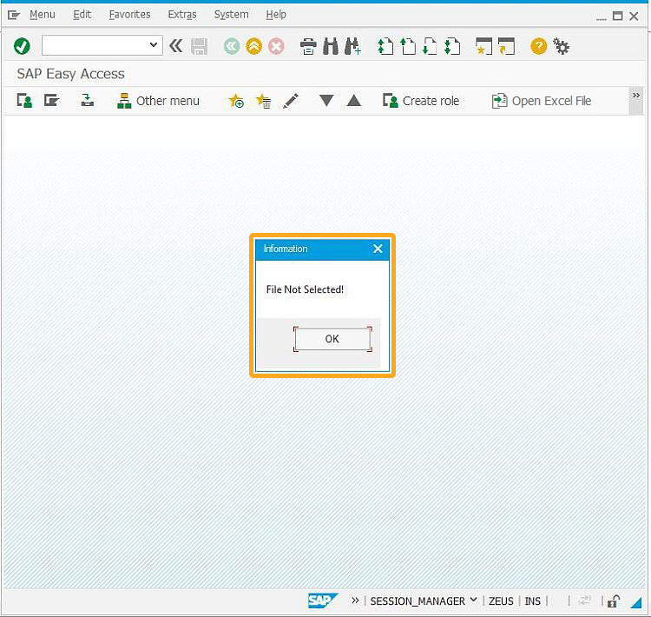Go to Next Page icon
651x617 pixels.
click(x=430, y=46)
